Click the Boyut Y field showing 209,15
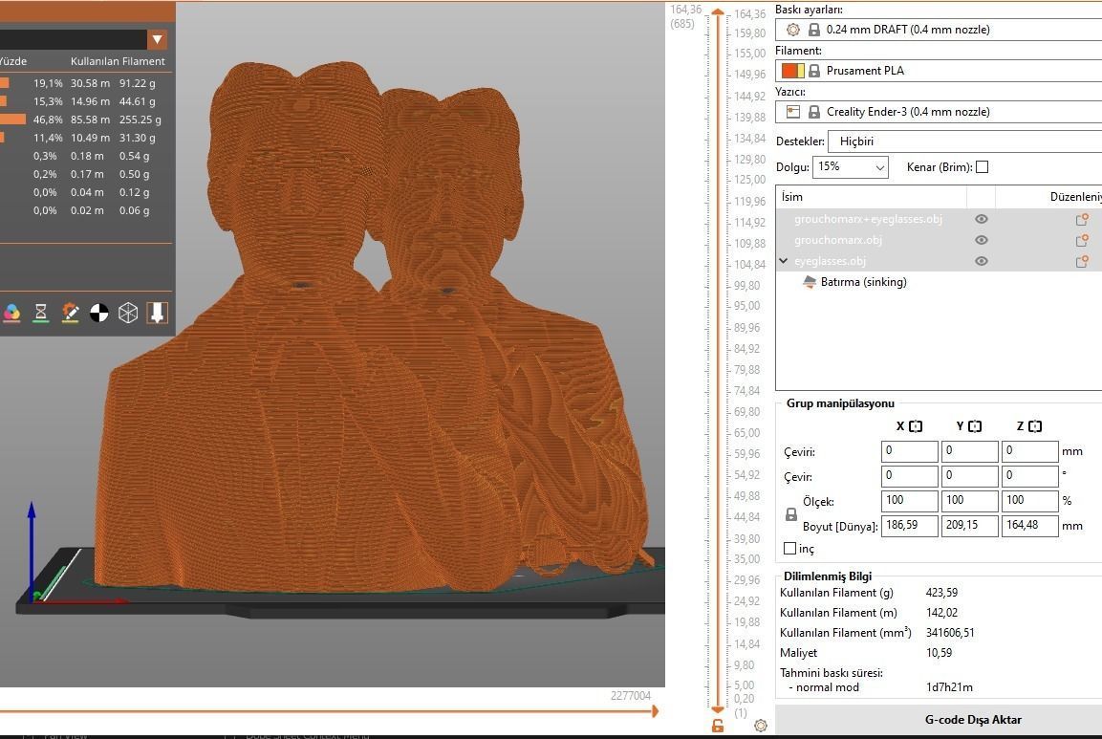The image size is (1102, 739). tap(970, 525)
